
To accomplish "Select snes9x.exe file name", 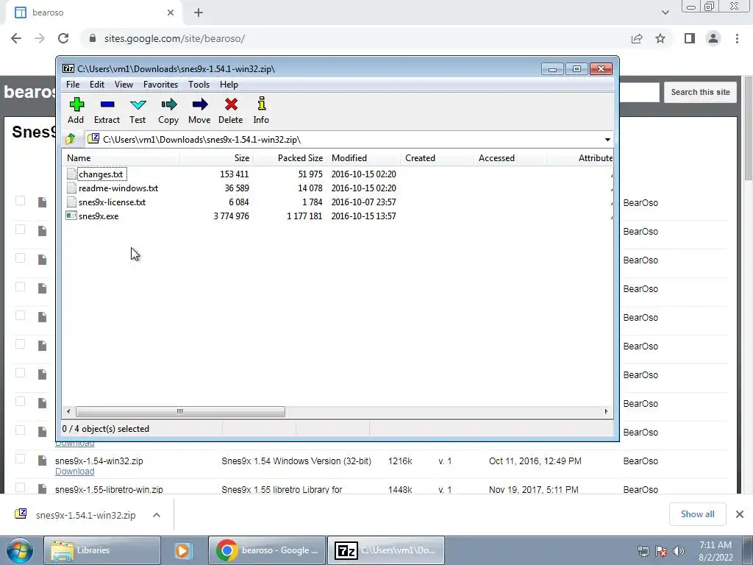I will tap(99, 216).
